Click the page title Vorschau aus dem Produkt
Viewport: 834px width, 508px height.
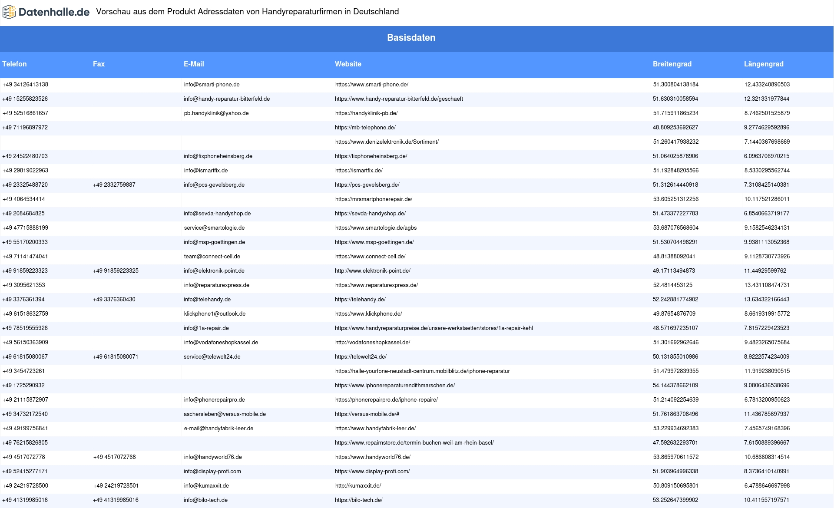click(x=248, y=12)
